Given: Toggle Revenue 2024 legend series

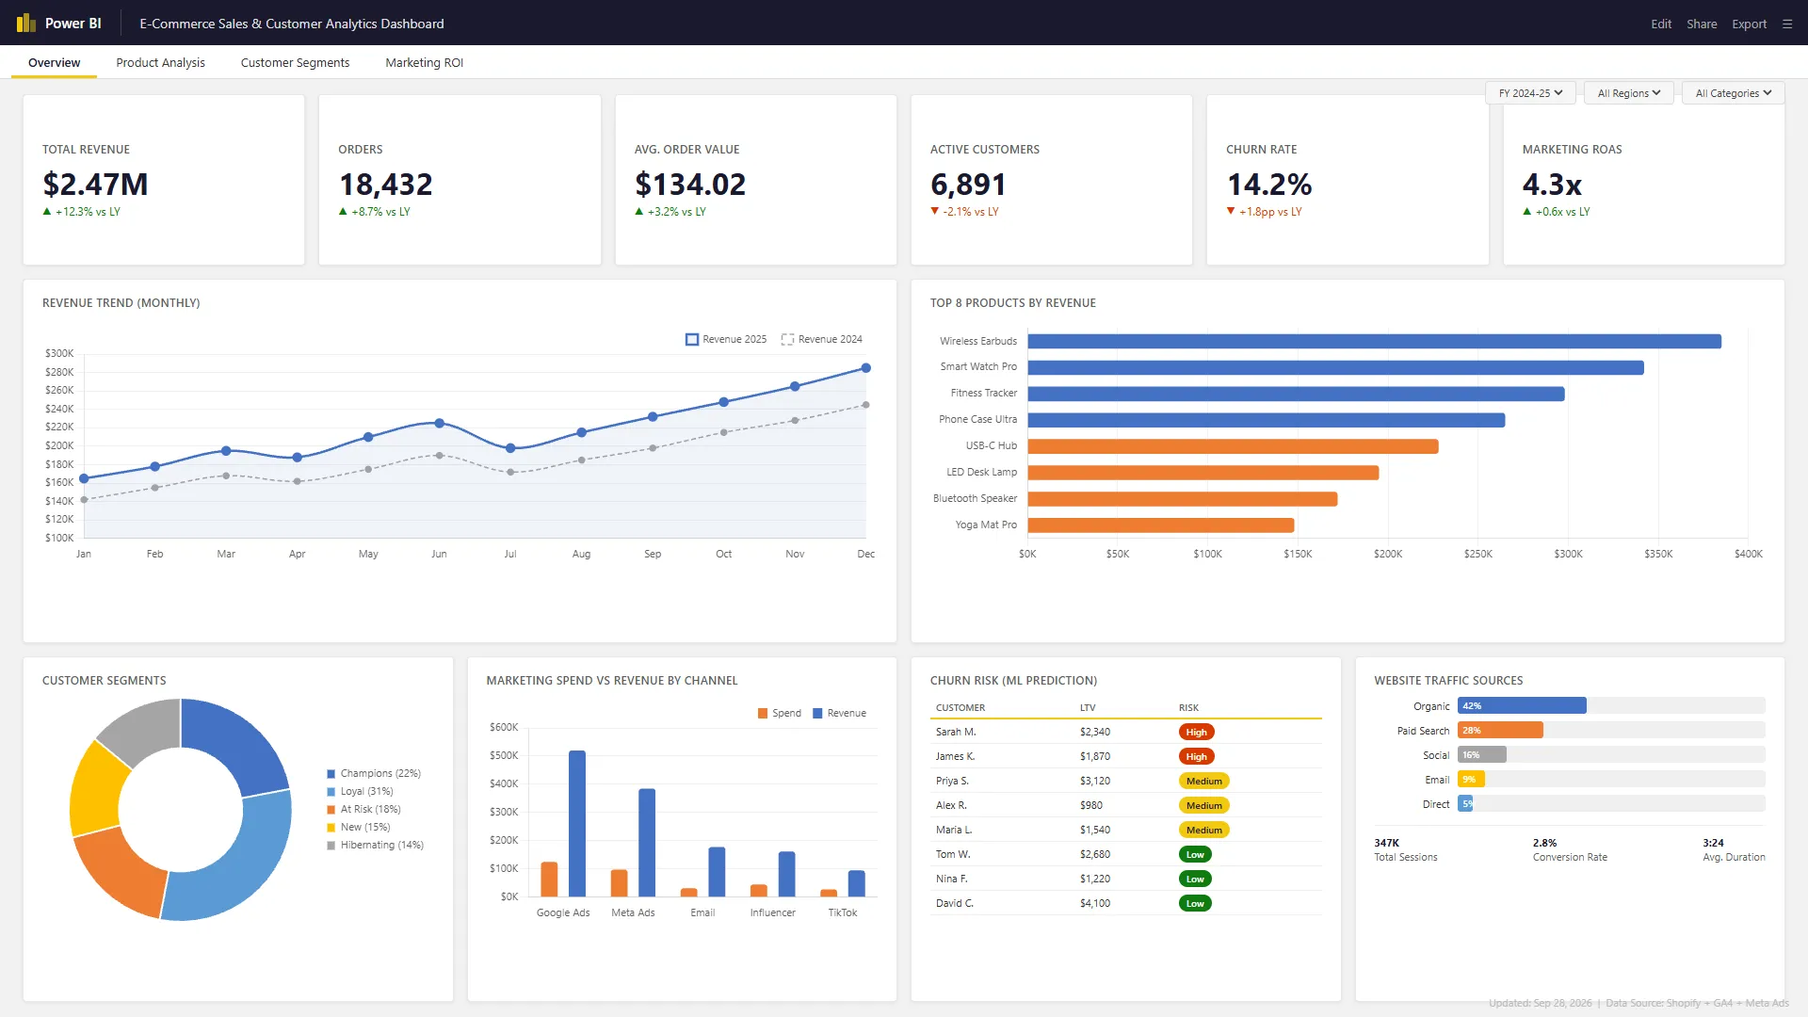Looking at the screenshot, I should (x=822, y=339).
